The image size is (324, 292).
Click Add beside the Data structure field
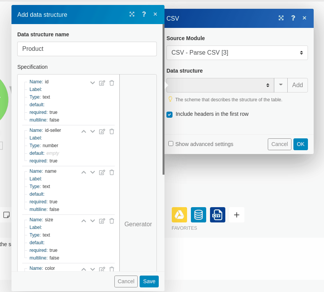[x=297, y=85]
